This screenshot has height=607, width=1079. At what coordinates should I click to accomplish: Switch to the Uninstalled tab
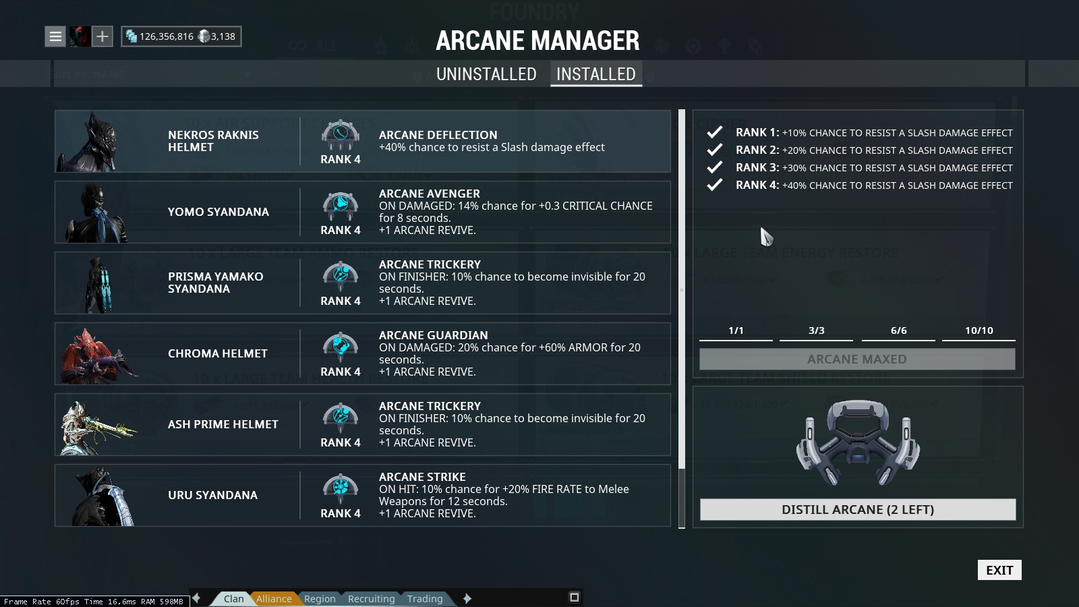[486, 74]
